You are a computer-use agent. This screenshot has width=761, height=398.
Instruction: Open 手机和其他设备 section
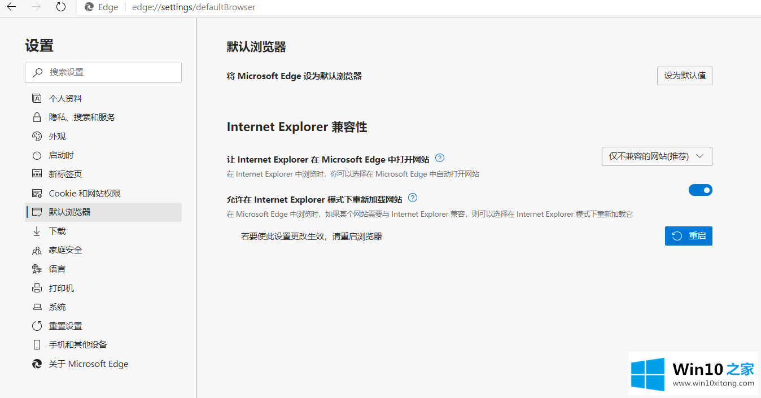(103, 345)
